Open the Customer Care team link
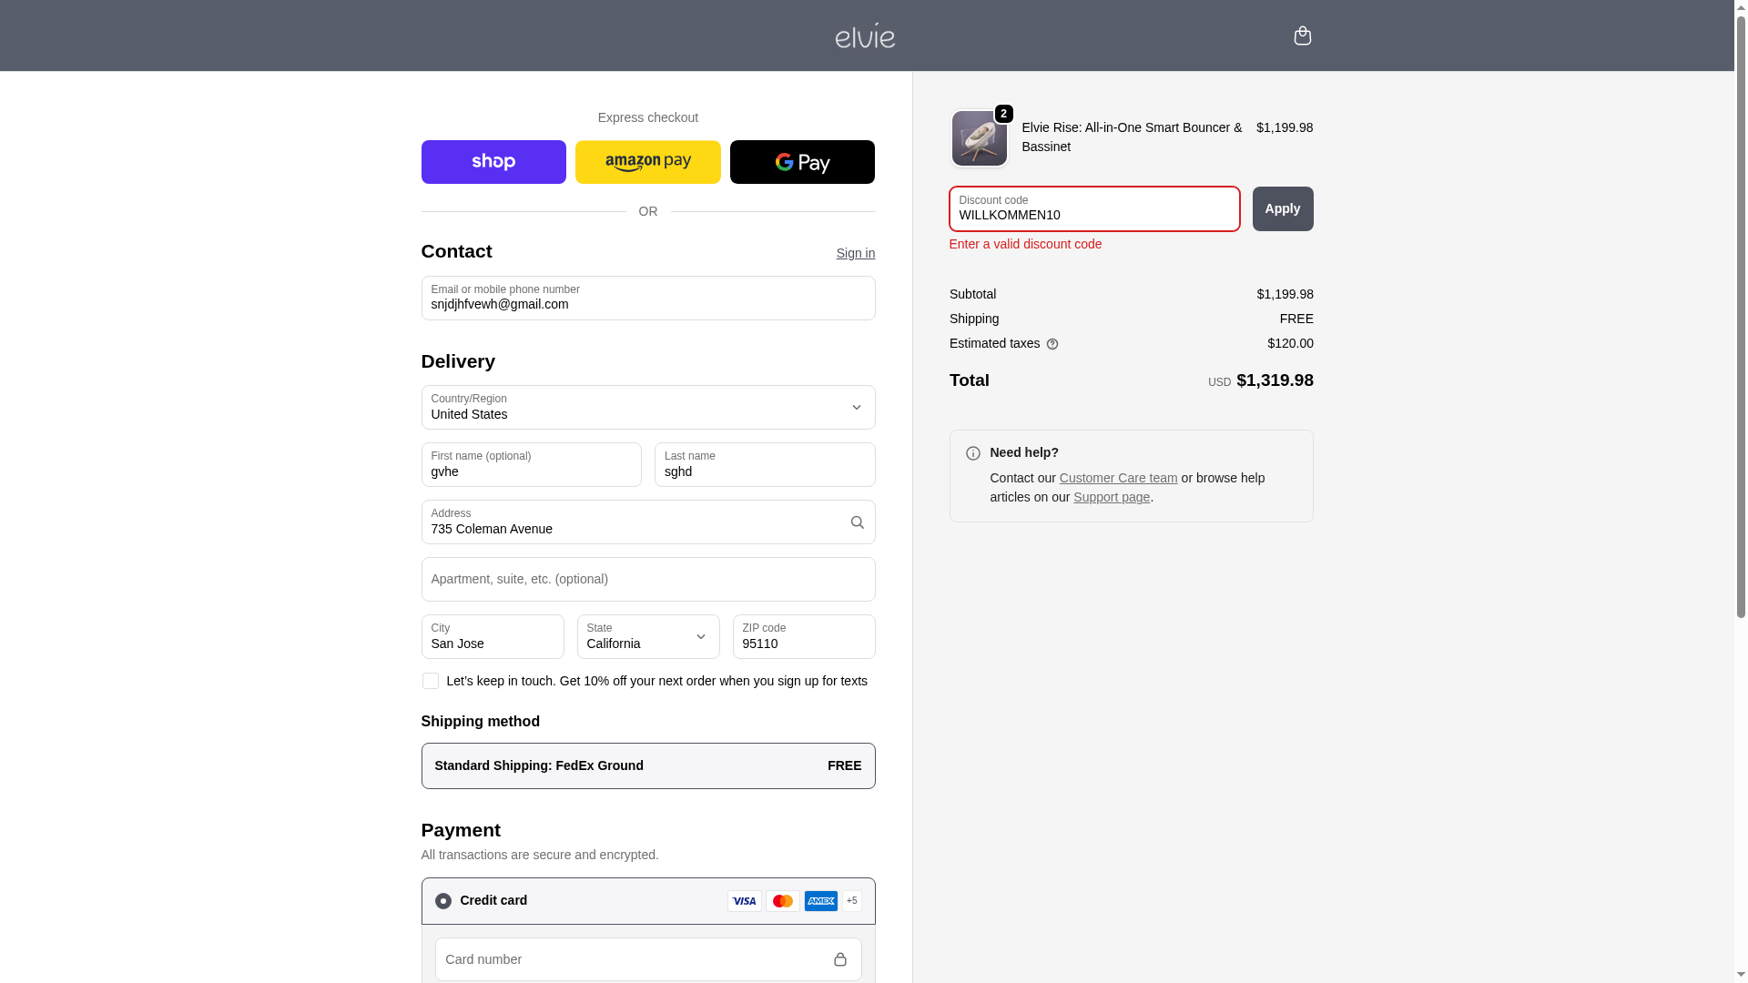The image size is (1748, 983). coord(1118,478)
